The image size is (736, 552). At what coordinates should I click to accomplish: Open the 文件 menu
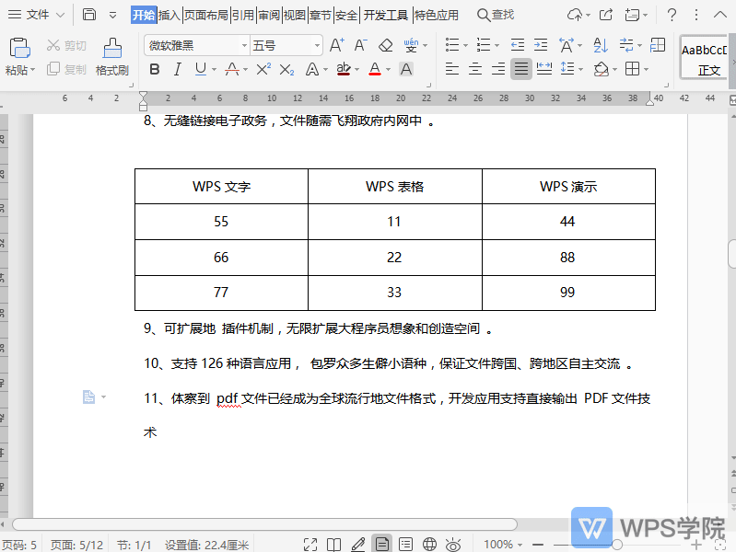click(37, 15)
